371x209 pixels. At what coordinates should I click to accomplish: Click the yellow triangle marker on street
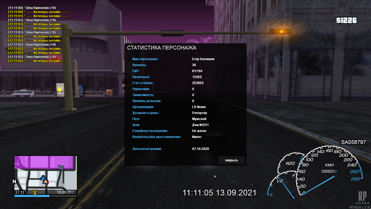point(59,90)
